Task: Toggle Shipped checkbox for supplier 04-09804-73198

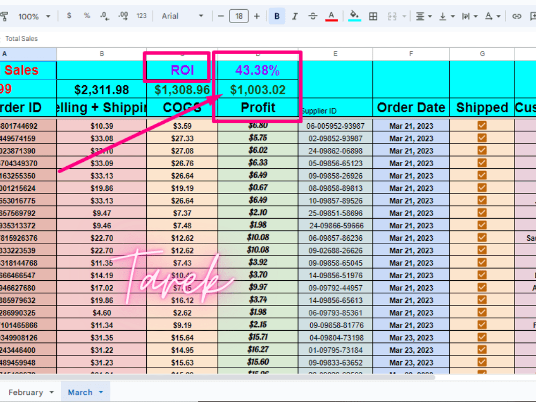Action: (x=482, y=337)
